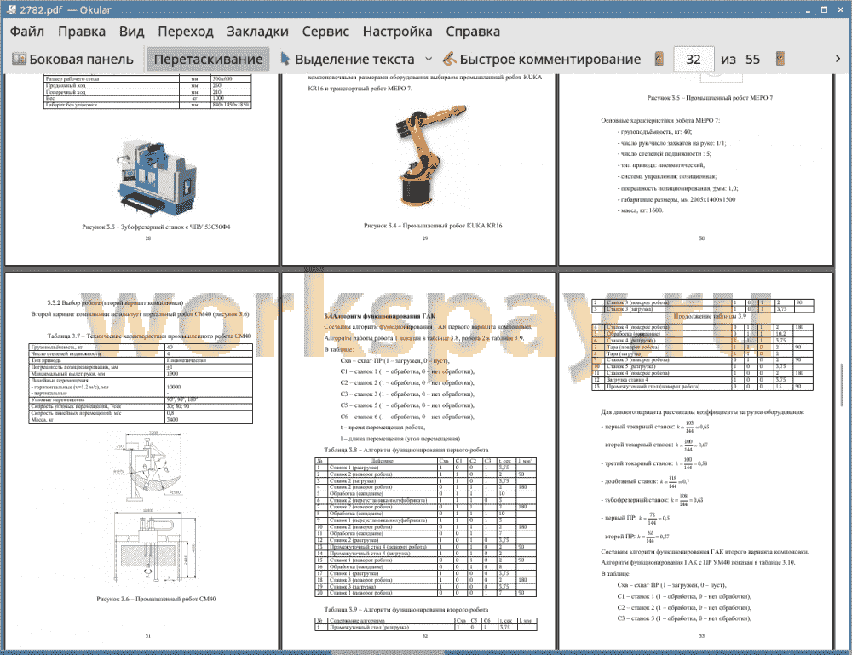Enable the Перетаскивание browse mode

208,60
